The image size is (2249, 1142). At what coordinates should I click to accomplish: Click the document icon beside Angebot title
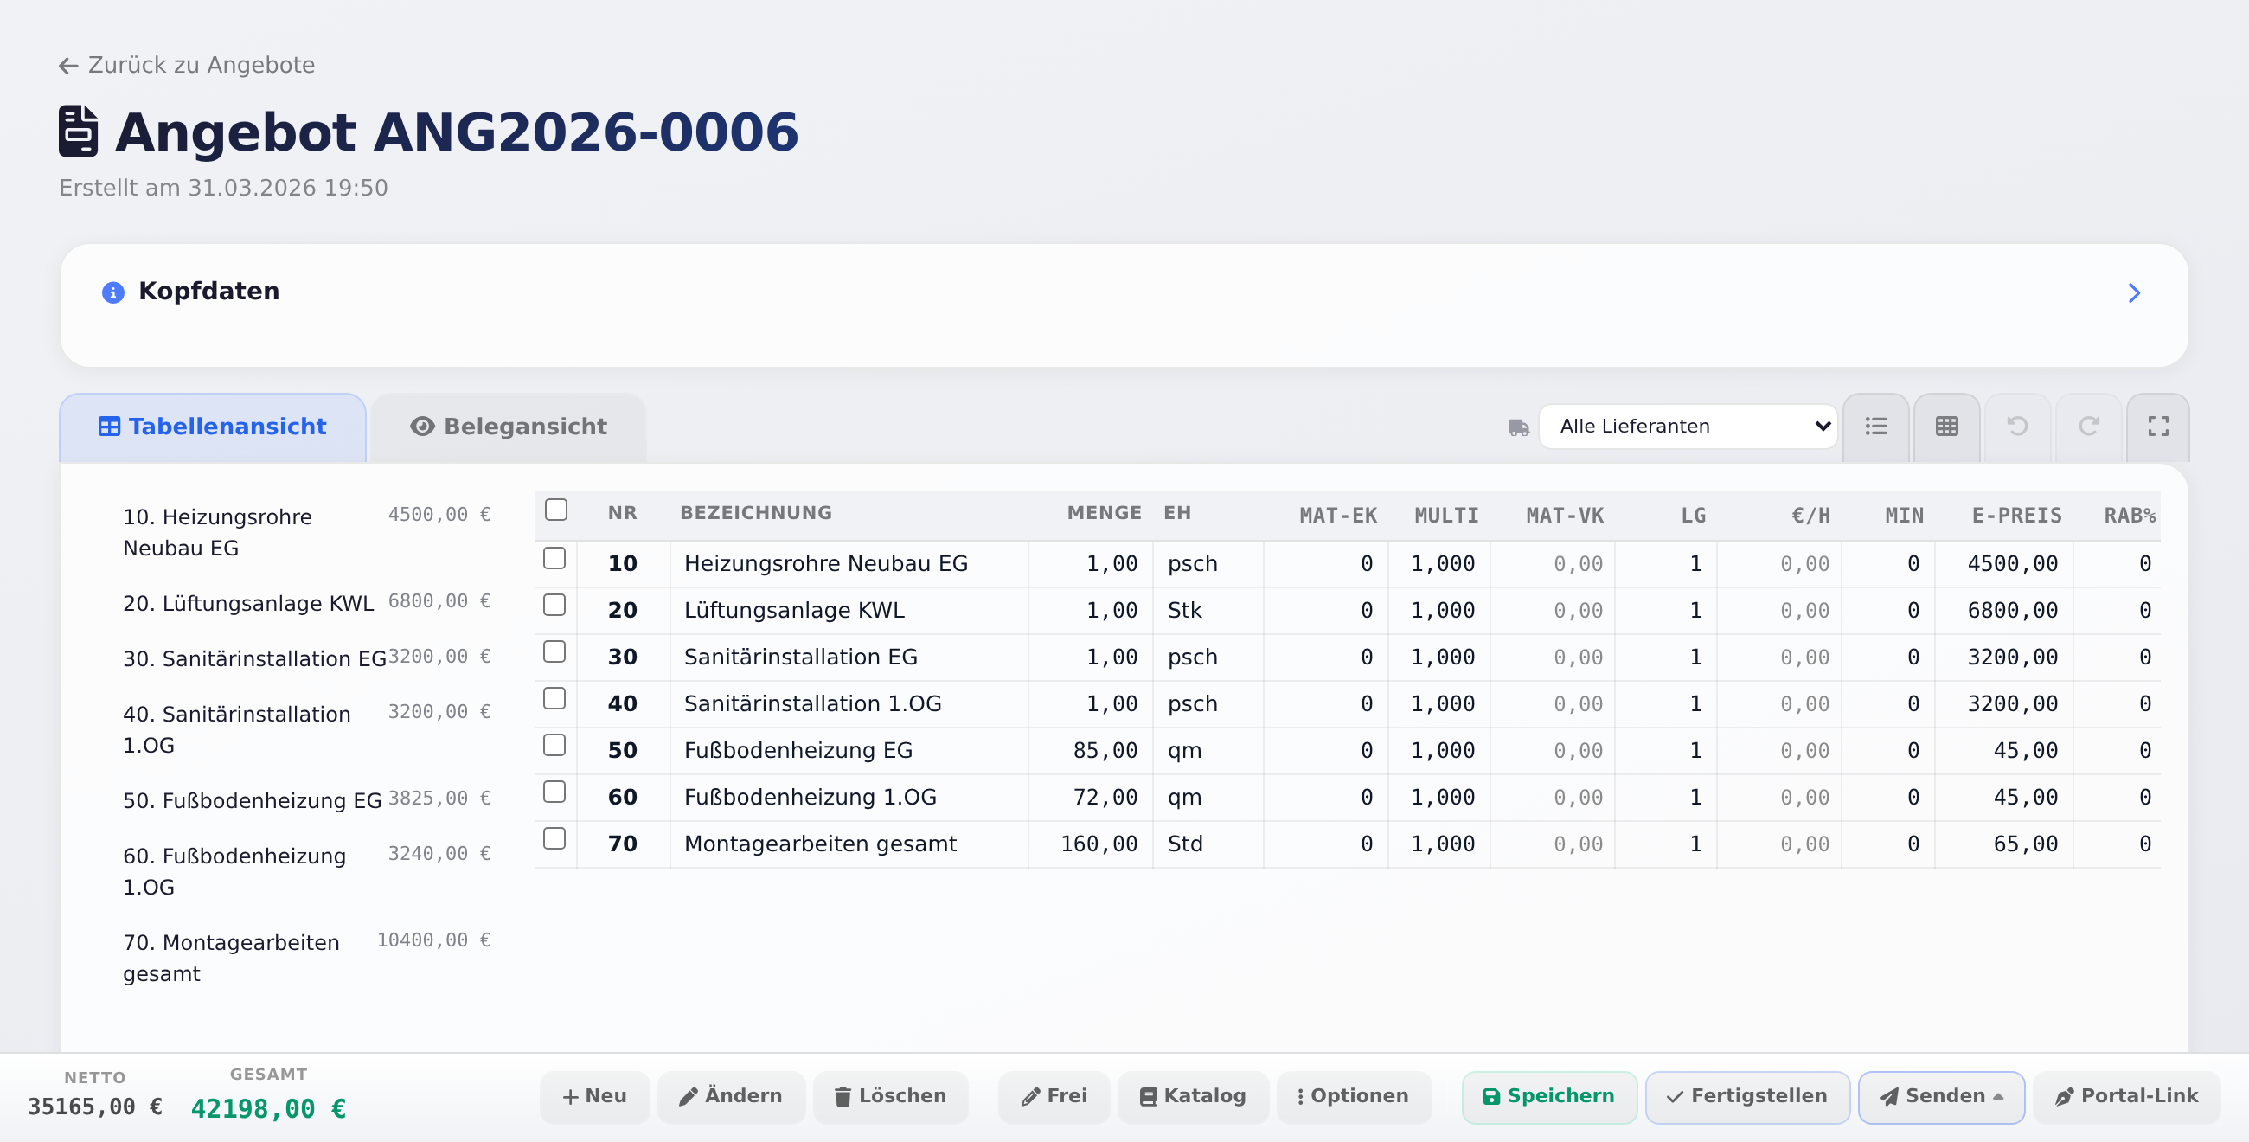tap(78, 131)
